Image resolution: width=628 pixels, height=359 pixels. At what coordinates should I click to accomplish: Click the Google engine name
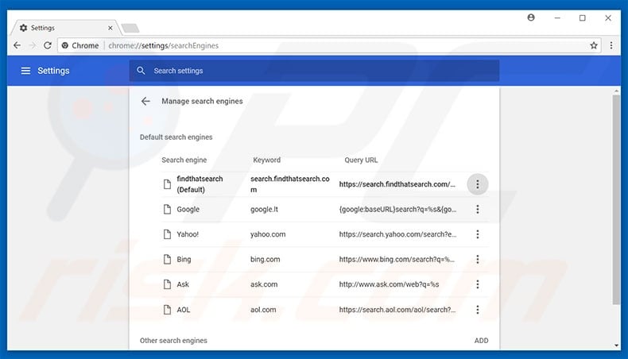click(x=188, y=210)
